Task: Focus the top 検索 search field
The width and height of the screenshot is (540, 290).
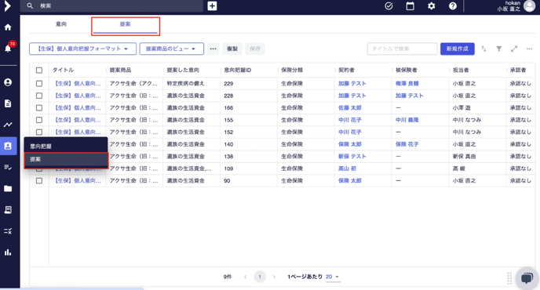Action: click(x=111, y=5)
